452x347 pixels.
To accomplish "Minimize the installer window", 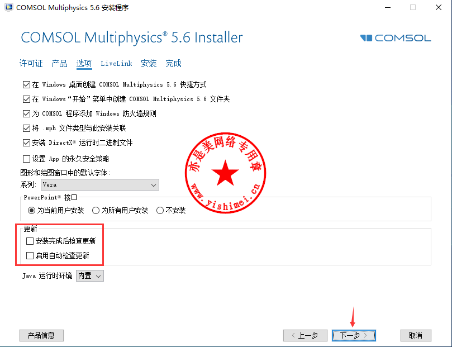I will click(x=388, y=7).
